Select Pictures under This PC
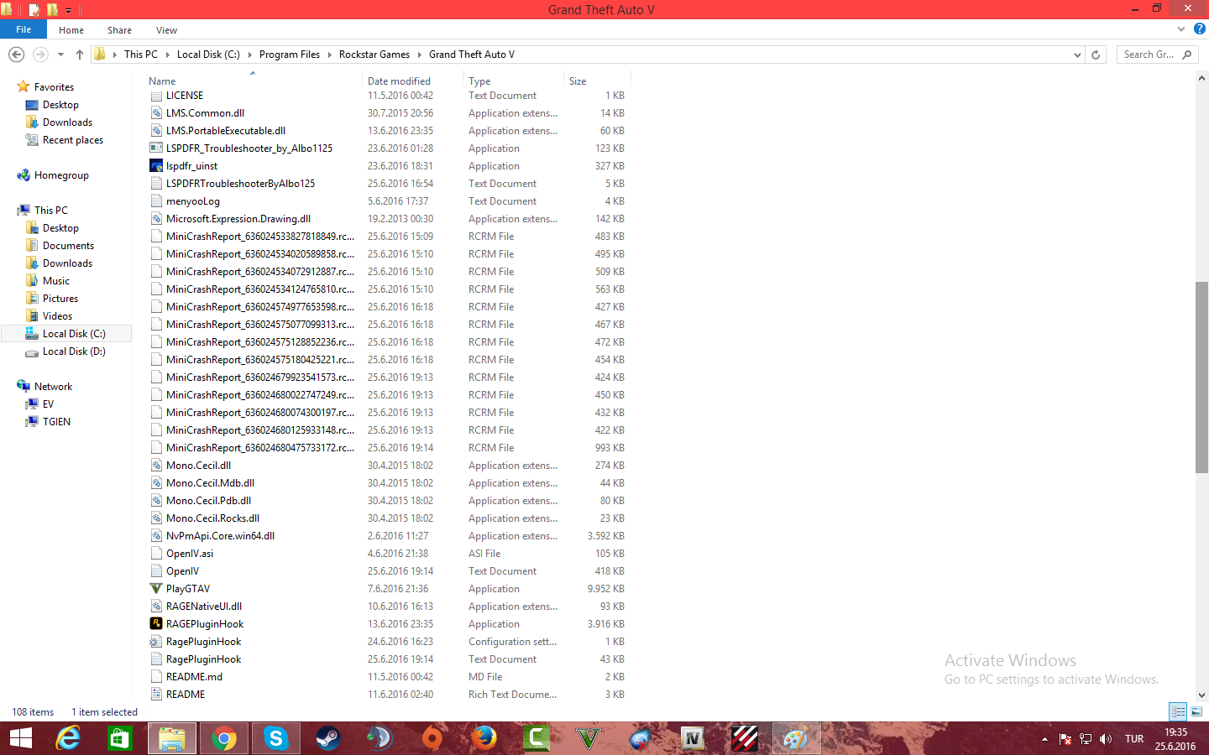The height and width of the screenshot is (755, 1209). (60, 299)
